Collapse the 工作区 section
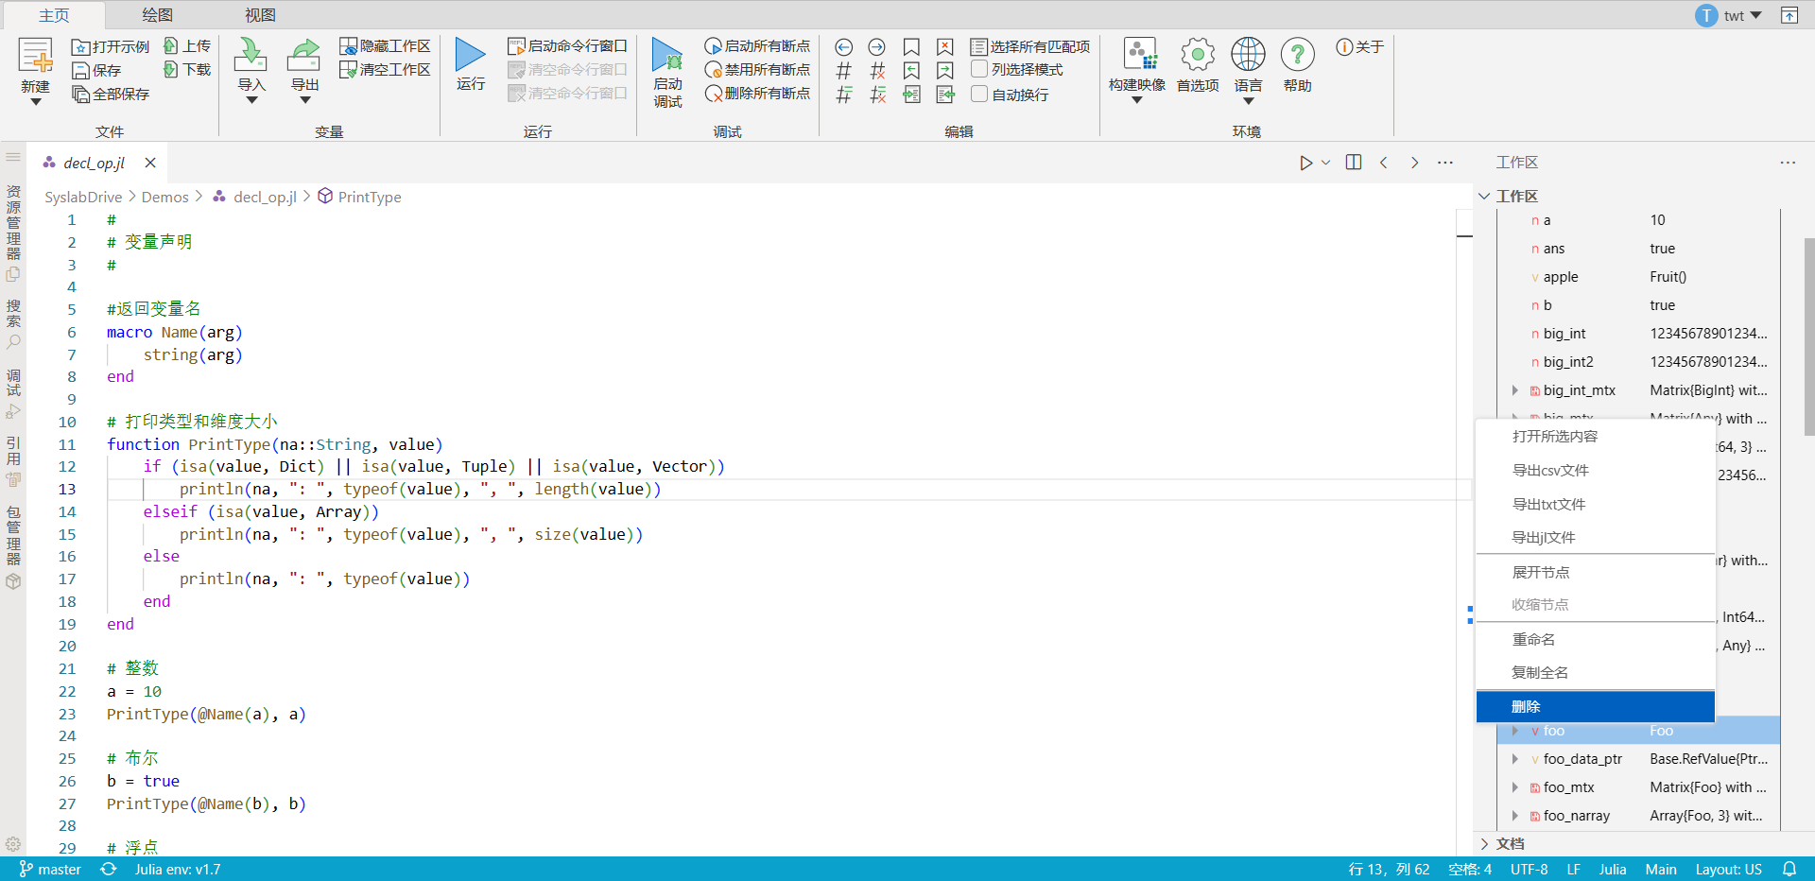This screenshot has width=1815, height=881. [1484, 196]
